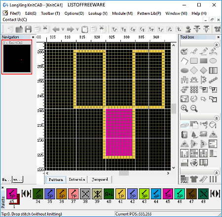Open the Module (M) menu
Viewport: 222px width, 217px height.
pos(122,13)
